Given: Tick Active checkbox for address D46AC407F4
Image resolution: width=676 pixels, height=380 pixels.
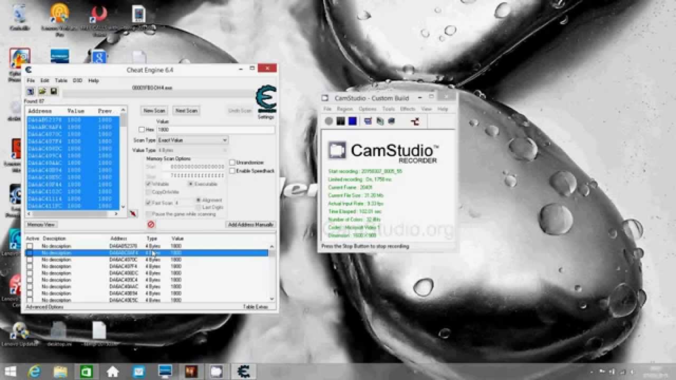Looking at the screenshot, I should pyautogui.click(x=30, y=267).
